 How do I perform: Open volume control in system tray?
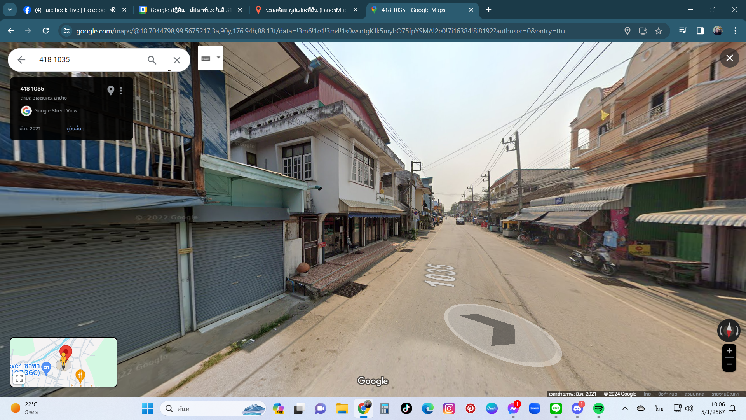click(x=689, y=408)
